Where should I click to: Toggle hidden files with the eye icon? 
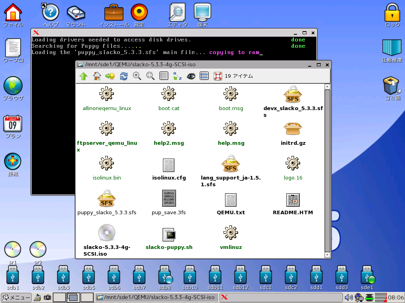pyautogui.click(x=191, y=76)
